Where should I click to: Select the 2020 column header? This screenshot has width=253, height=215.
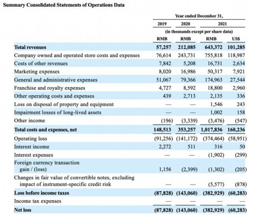[x=185, y=24]
